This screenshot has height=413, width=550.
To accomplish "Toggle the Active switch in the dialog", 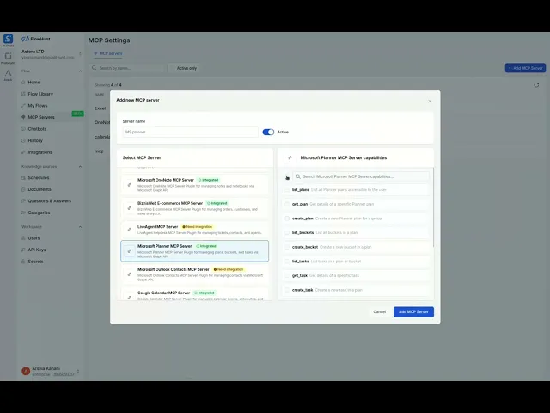I will pyautogui.click(x=268, y=132).
